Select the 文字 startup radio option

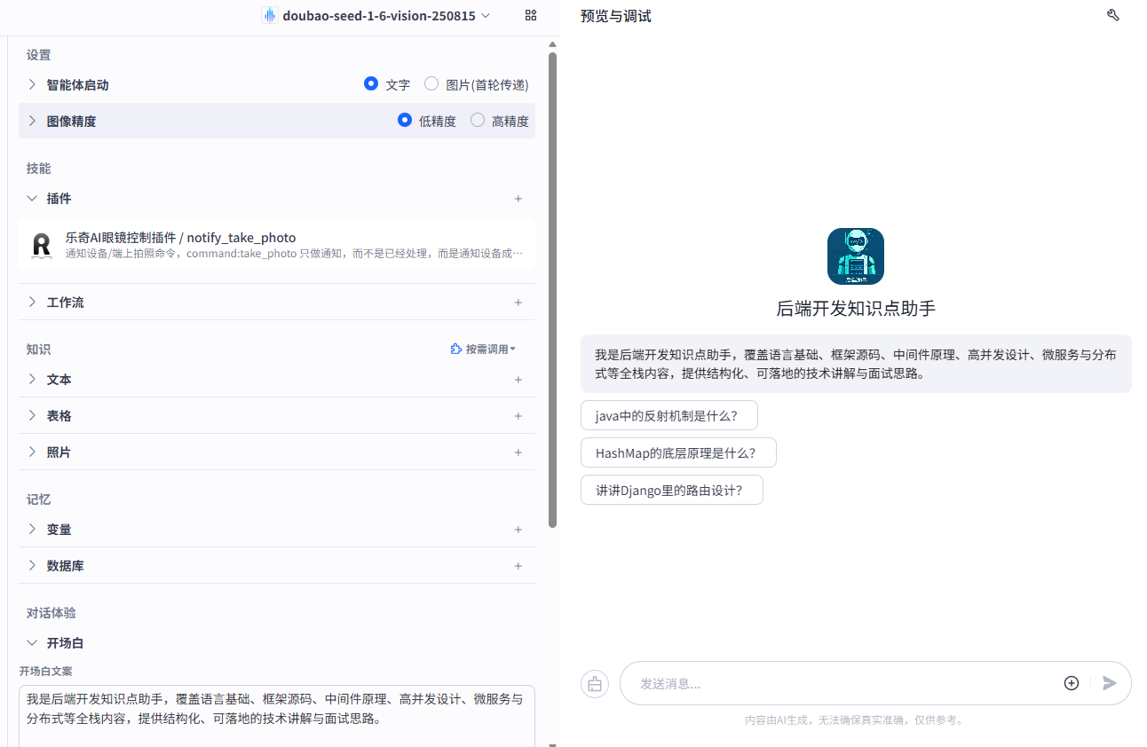pyautogui.click(x=371, y=83)
